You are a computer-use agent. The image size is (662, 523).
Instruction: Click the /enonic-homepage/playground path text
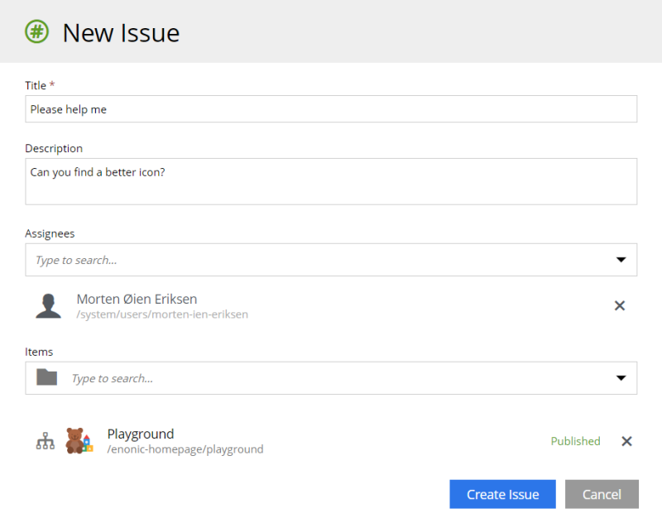point(185,449)
